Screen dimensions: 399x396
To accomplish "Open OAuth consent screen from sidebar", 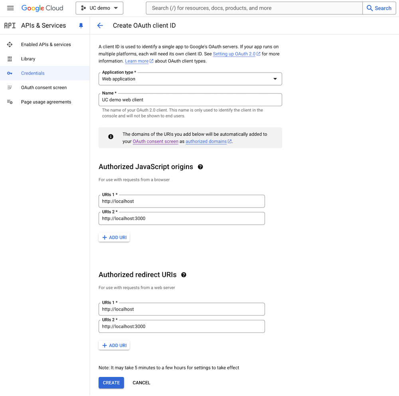I will [45, 87].
